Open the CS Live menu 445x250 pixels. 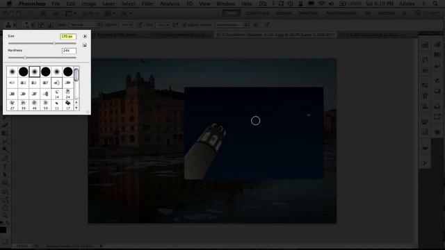(428, 13)
